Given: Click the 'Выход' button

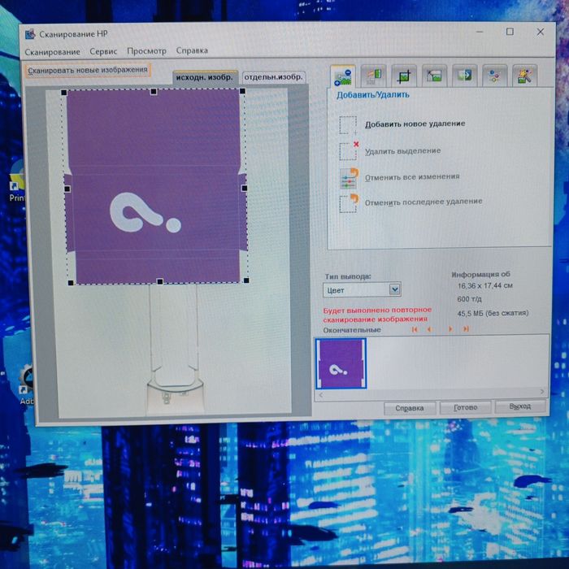Looking at the screenshot, I should (520, 406).
